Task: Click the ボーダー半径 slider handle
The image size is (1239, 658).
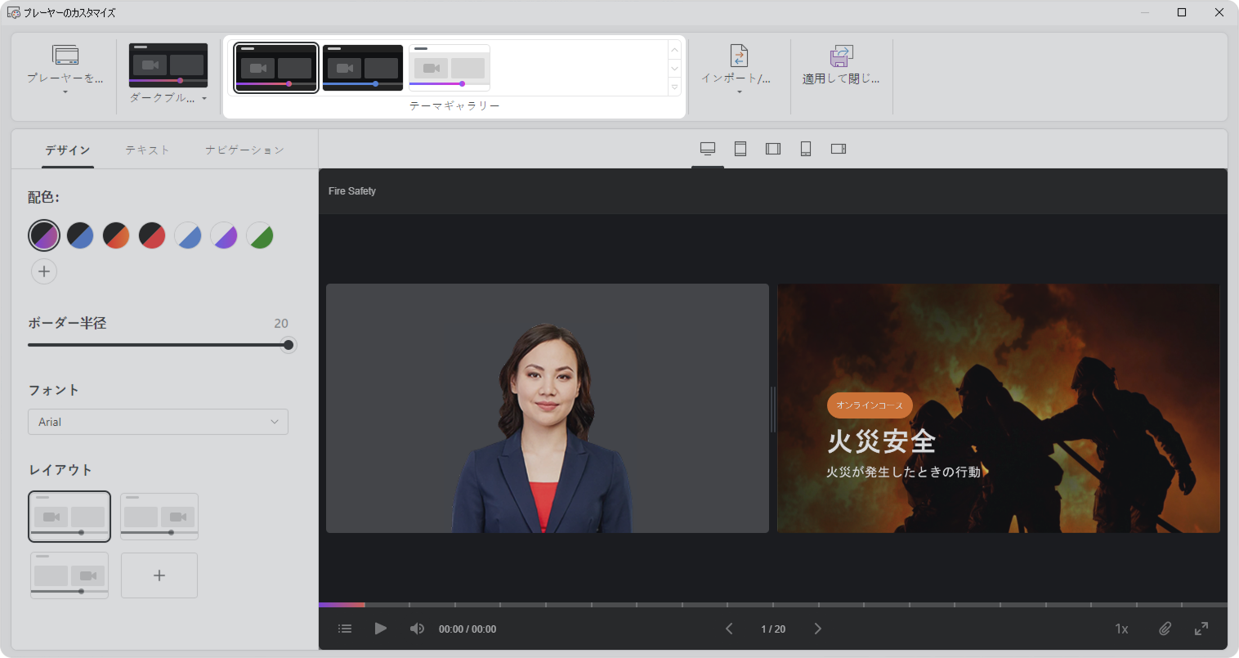Action: [x=288, y=345]
